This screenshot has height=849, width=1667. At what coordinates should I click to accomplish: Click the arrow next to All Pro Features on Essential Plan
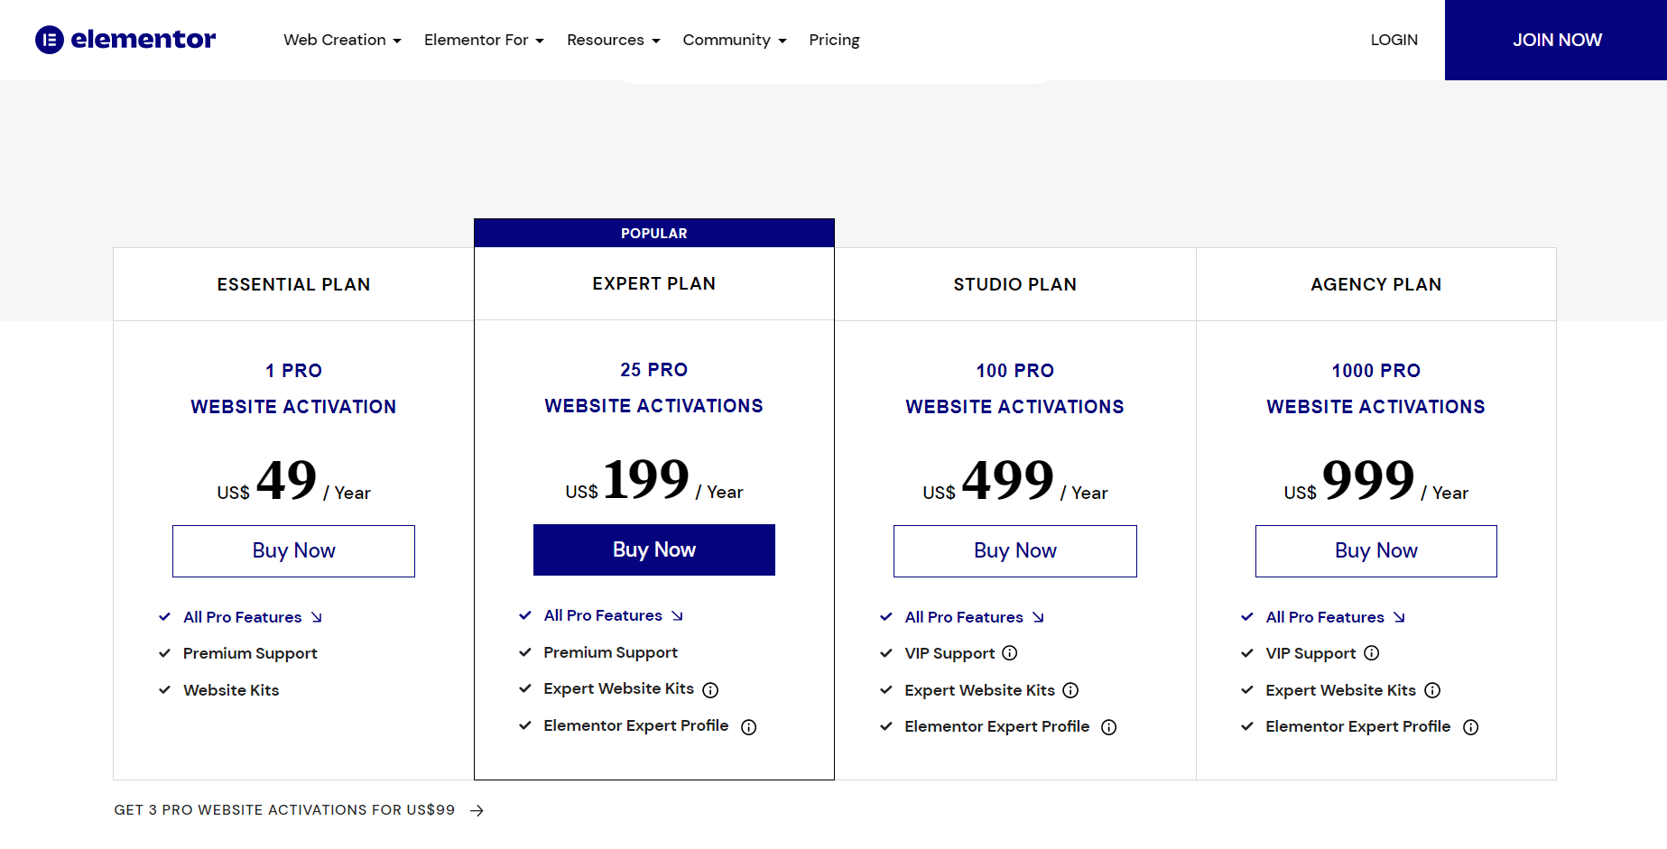coord(317,616)
